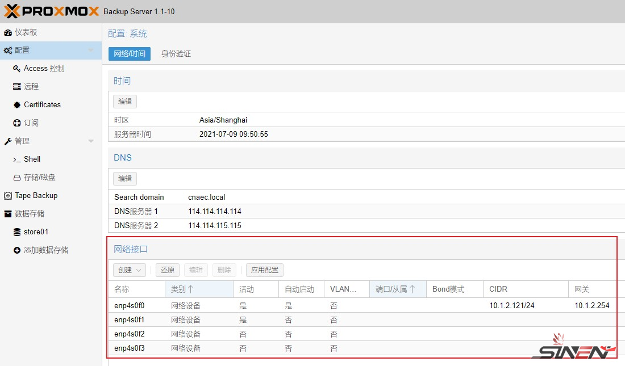Screen dimensions: 625x366
Task: Click the disk icon for 存储/磁盘
Action: pyautogui.click(x=16, y=178)
